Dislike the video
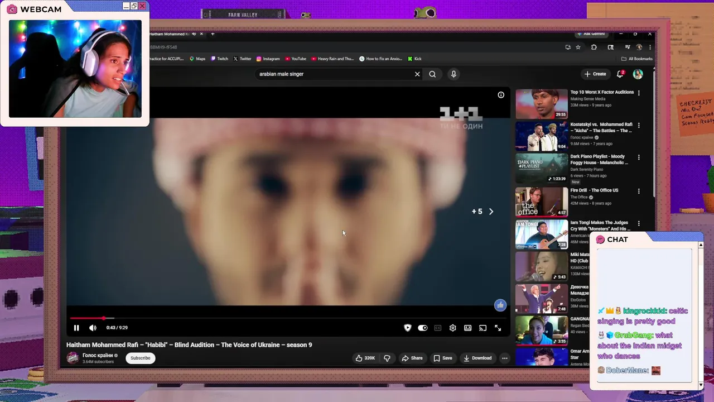Image resolution: width=714 pixels, height=402 pixels. coord(387,358)
